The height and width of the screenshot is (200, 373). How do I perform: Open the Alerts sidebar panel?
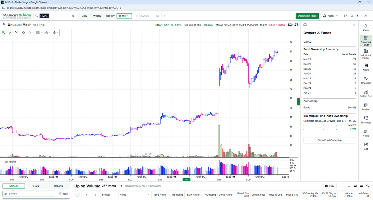[x=366, y=28]
